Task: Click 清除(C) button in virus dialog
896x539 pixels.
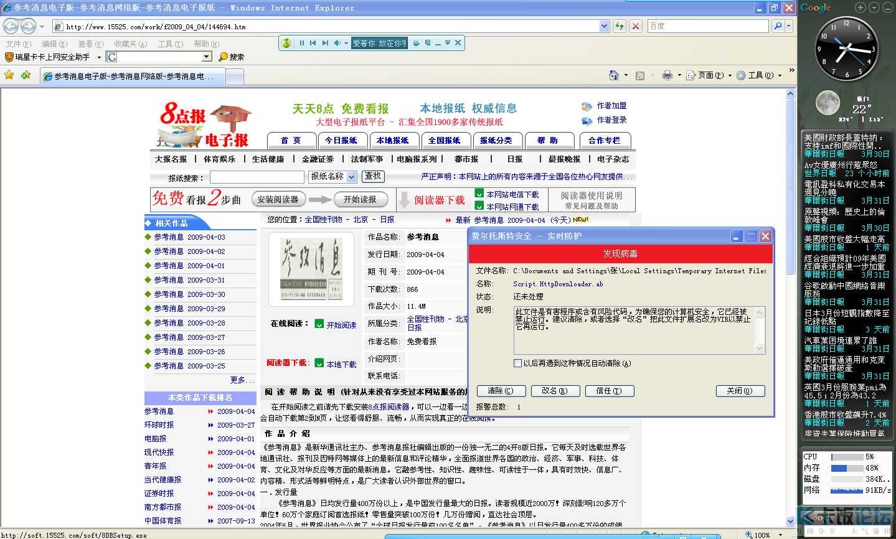Action: (501, 391)
